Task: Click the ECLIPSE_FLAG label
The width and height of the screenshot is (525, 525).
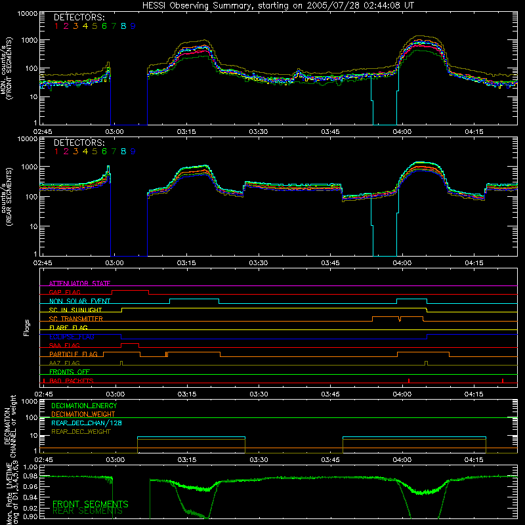Action: pos(72,337)
